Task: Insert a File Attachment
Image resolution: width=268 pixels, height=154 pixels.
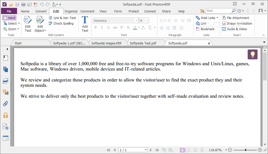Action: pyautogui.click(x=236, y=18)
